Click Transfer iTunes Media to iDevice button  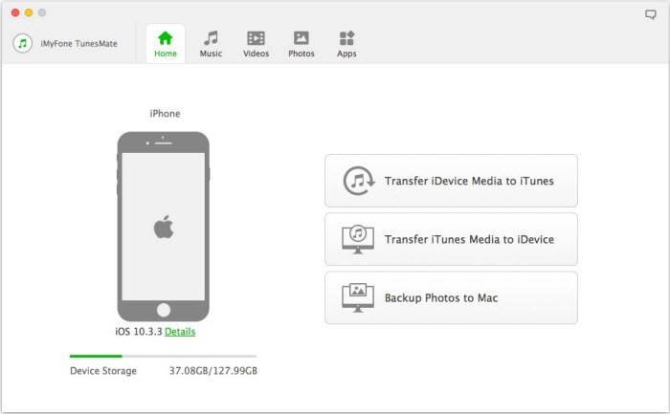(x=451, y=239)
